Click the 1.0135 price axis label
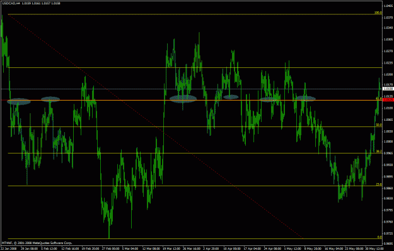The width and height of the screenshot is (394, 251). 388,96
